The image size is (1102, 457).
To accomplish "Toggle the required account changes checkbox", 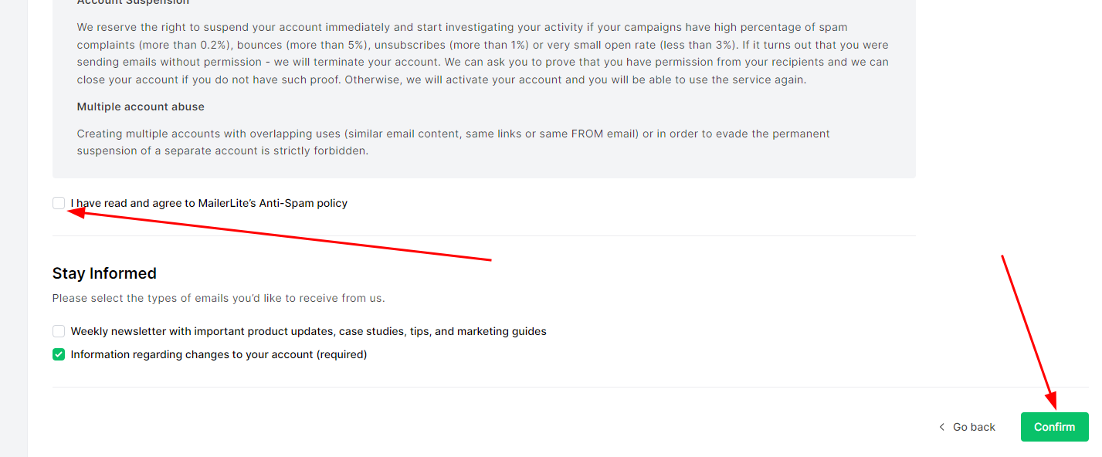I will (59, 354).
